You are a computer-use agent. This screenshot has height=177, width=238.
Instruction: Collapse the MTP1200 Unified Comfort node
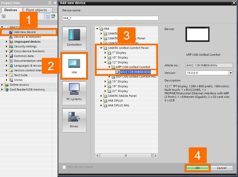tap(109, 67)
